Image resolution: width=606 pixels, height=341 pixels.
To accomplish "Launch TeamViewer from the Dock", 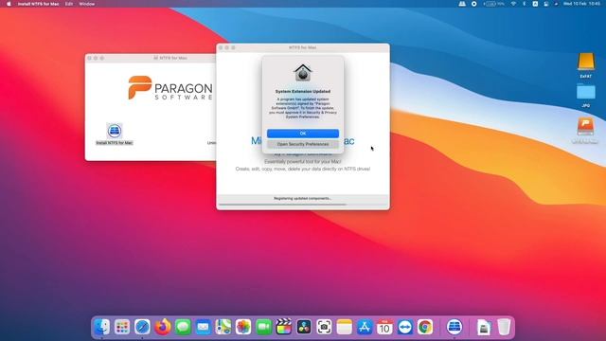I will pos(404,327).
